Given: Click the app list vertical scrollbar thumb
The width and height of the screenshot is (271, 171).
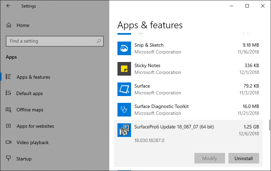Looking at the screenshot, I should pos(269,125).
